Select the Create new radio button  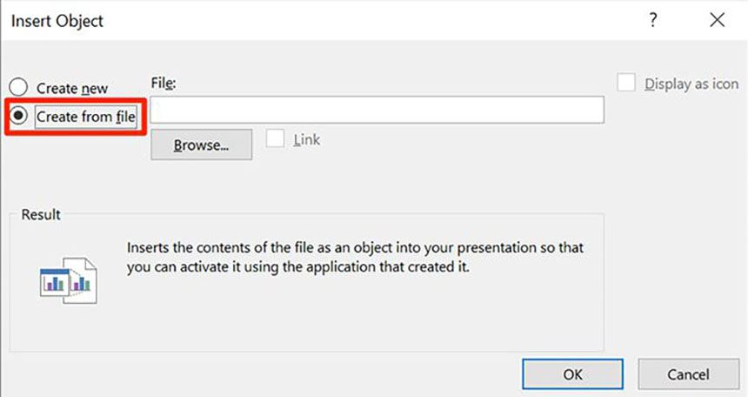pos(18,88)
